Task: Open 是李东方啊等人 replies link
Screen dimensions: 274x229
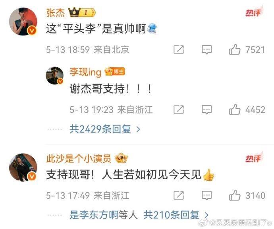Action: click(104, 215)
